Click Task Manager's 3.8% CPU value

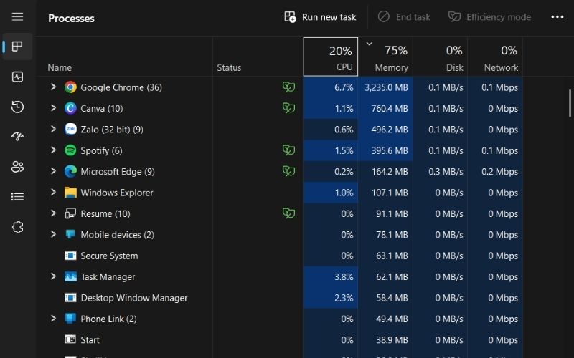coord(344,277)
